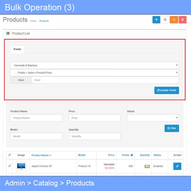Screen dimensions: 191x191
Task: Click the red trash delete icon
Action: (x=183, y=20)
